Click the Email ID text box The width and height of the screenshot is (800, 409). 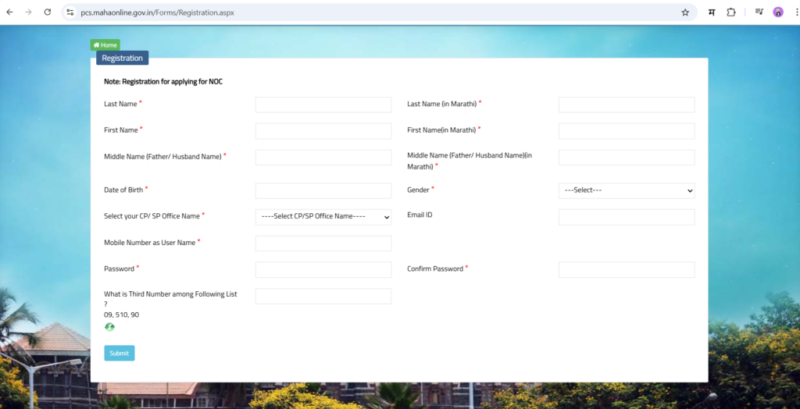point(626,217)
